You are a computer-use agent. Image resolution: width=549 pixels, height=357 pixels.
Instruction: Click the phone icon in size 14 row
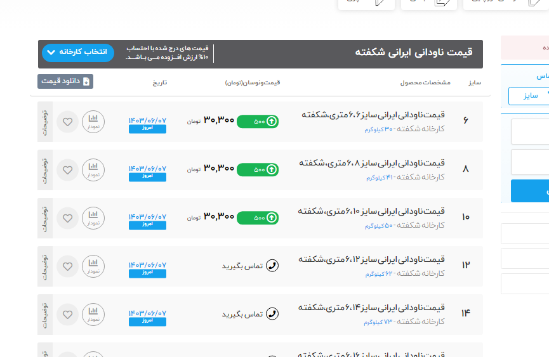click(x=272, y=314)
